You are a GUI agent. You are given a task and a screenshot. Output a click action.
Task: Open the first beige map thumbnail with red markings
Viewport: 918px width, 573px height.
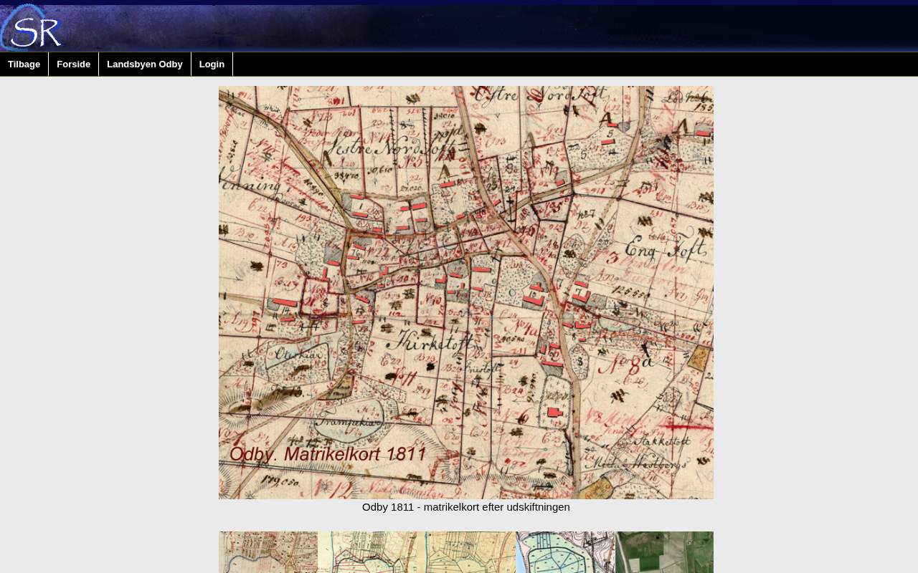(268, 552)
